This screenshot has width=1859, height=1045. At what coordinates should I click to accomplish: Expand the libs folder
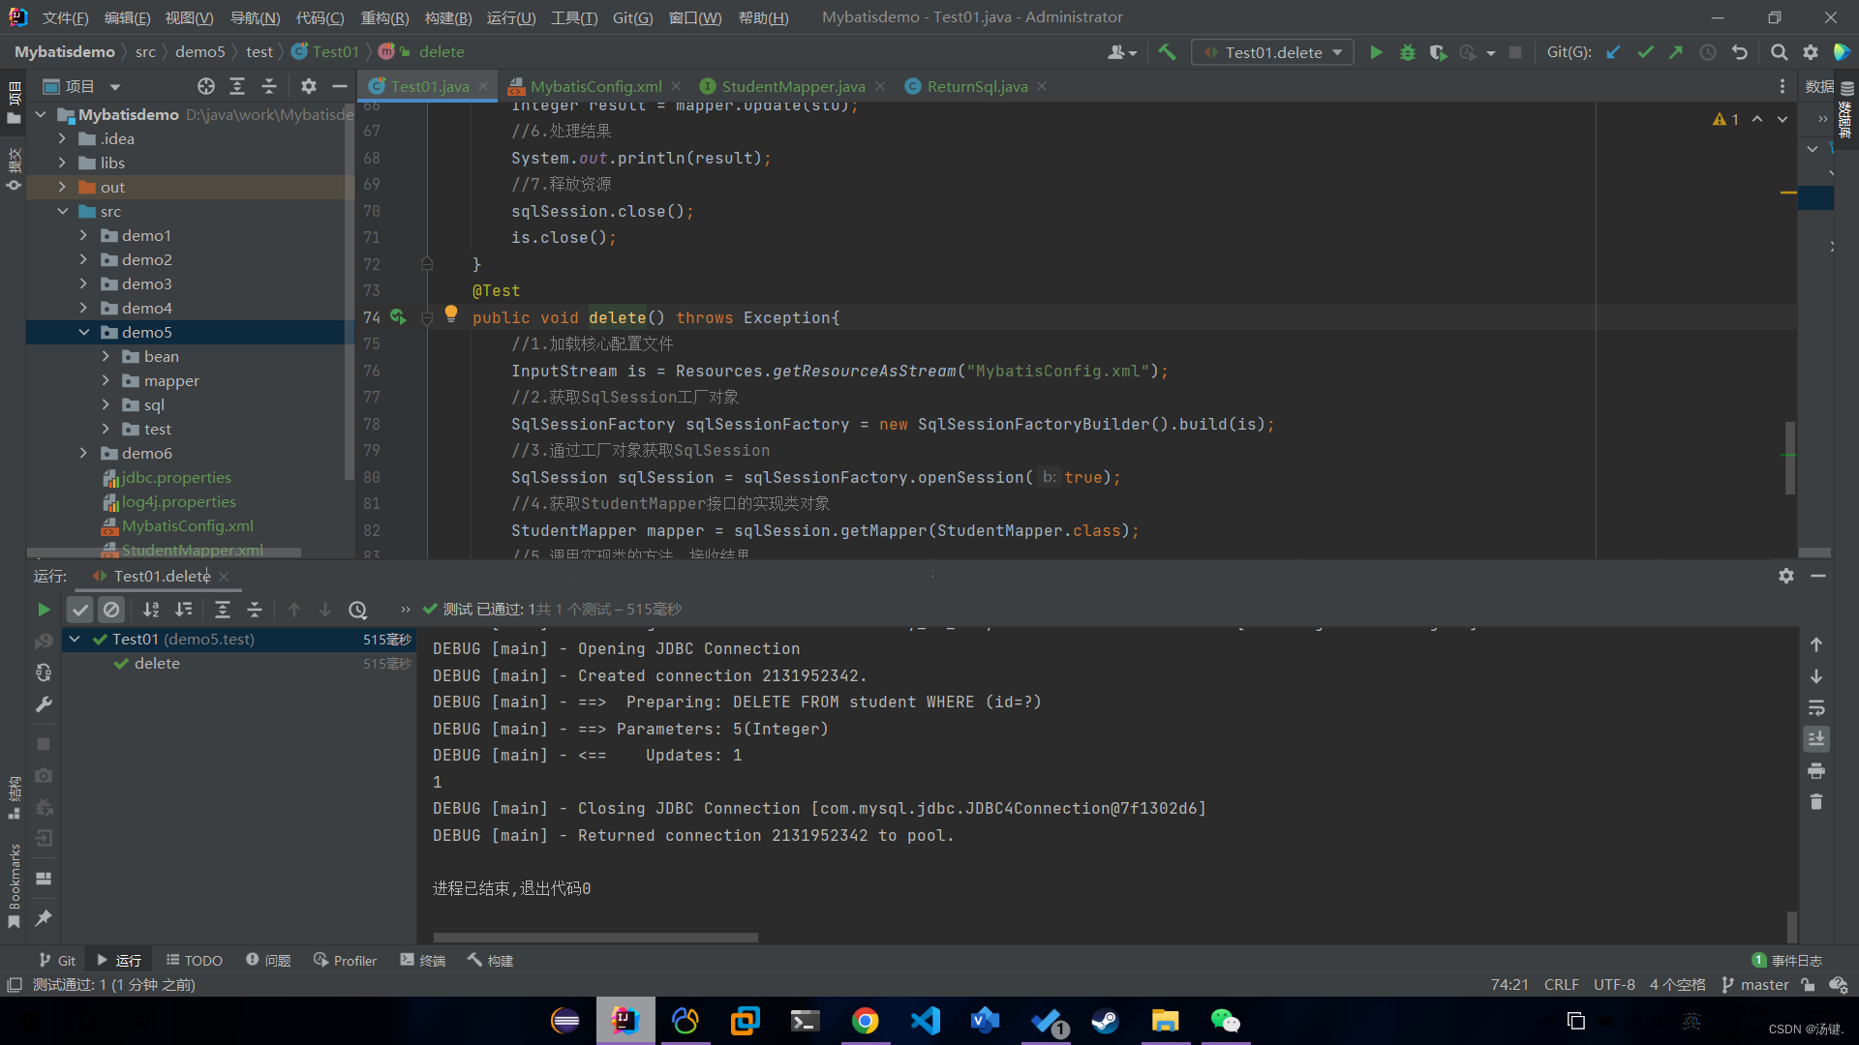tap(63, 163)
